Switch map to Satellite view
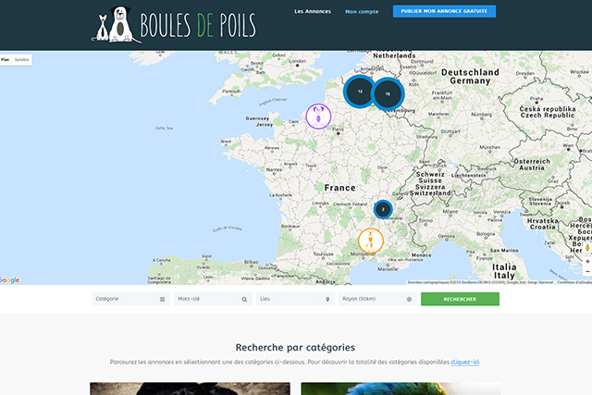Viewport: 592px width, 395px height. 22,58
